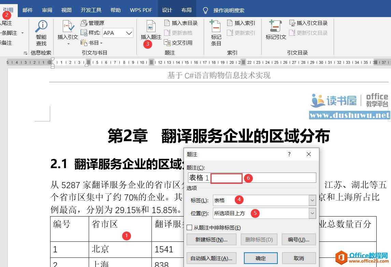The image size is (391, 267).
Task: Click the 新建标签 button
Action: point(211,239)
